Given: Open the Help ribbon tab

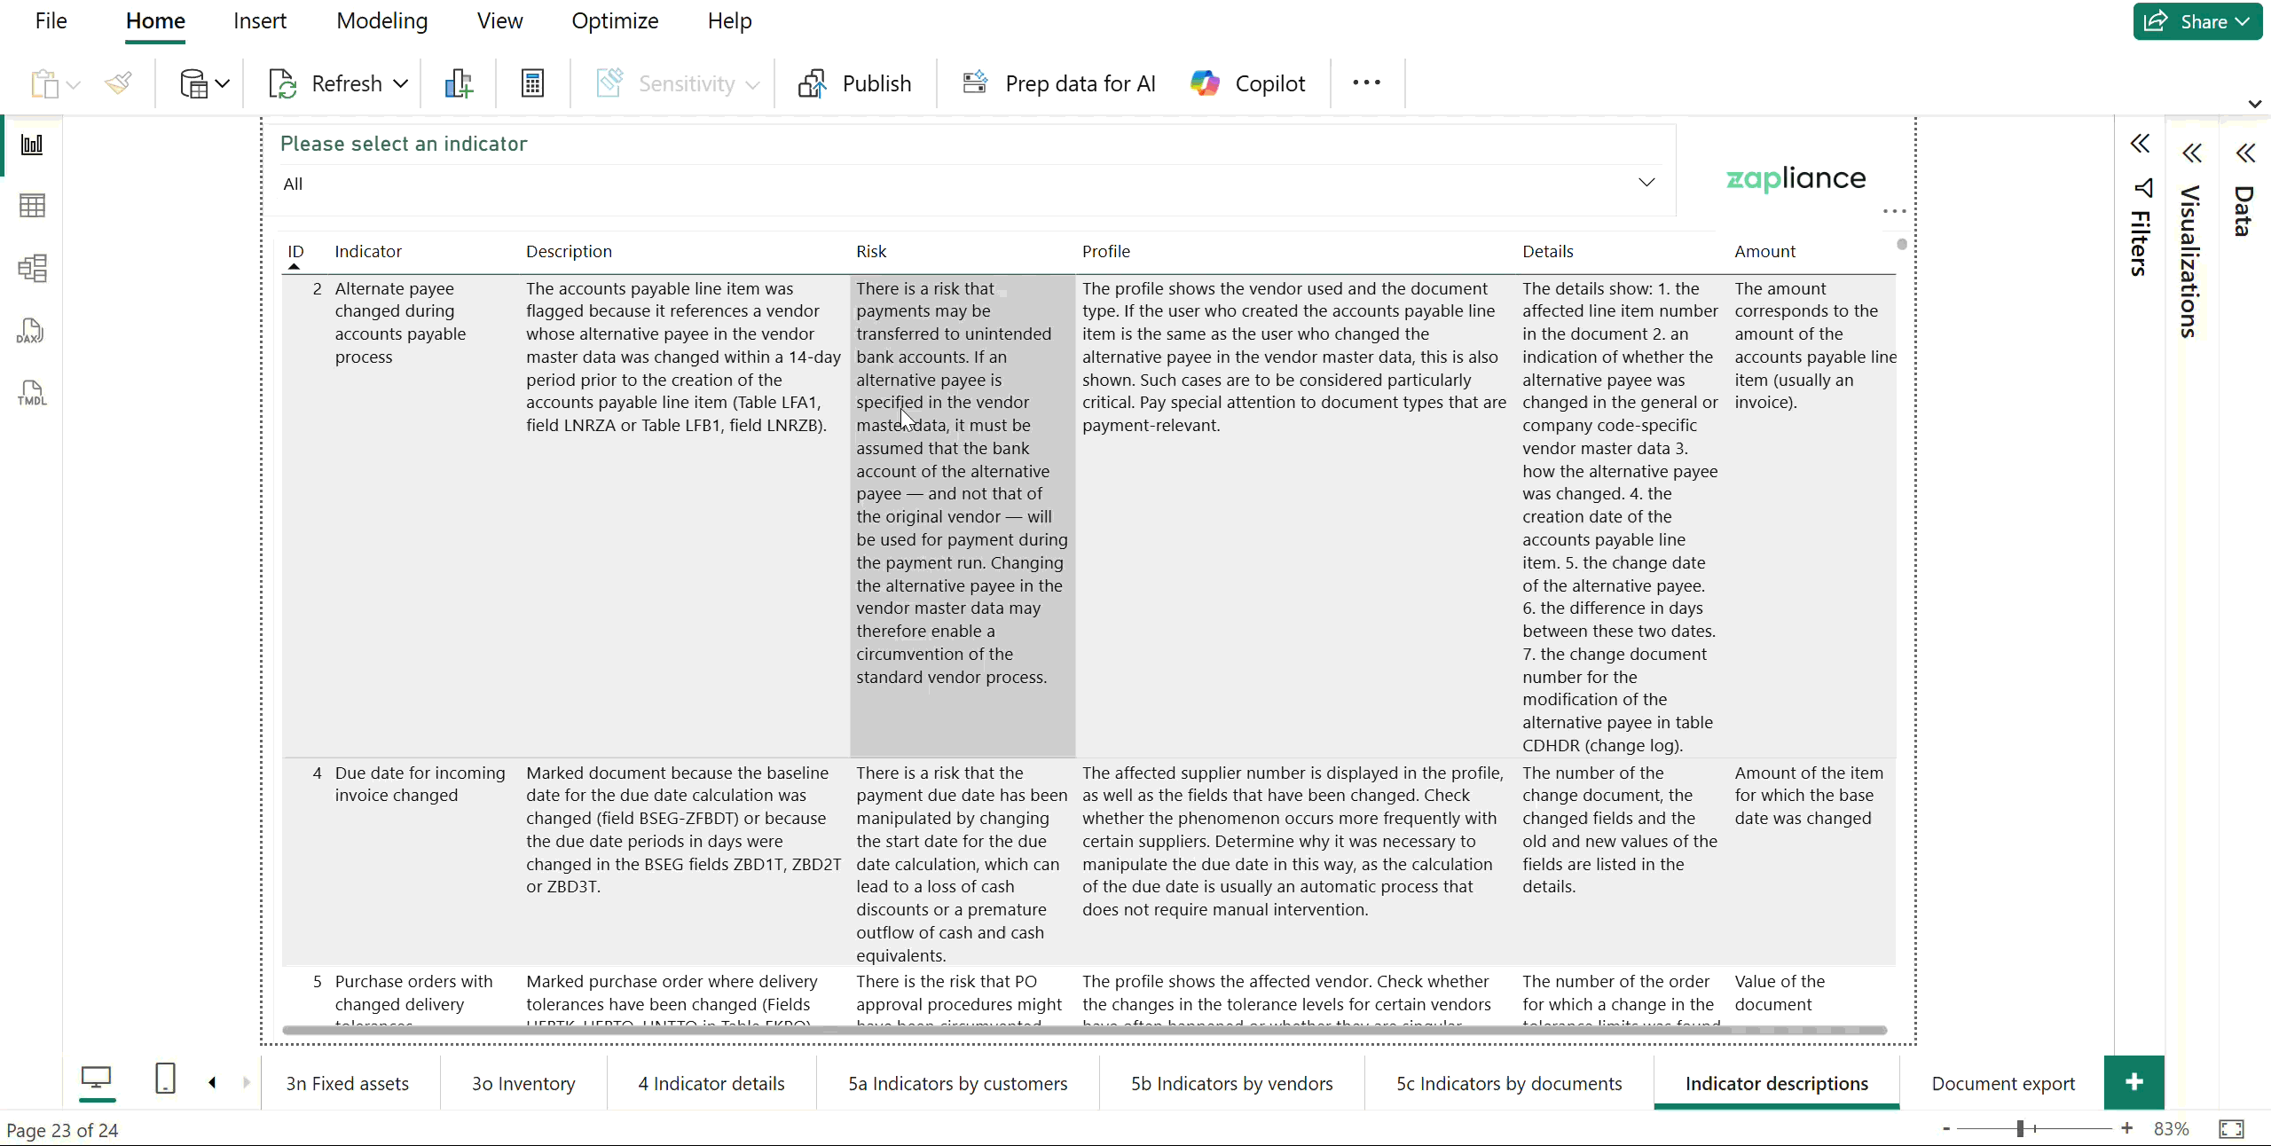Looking at the screenshot, I should (x=729, y=20).
